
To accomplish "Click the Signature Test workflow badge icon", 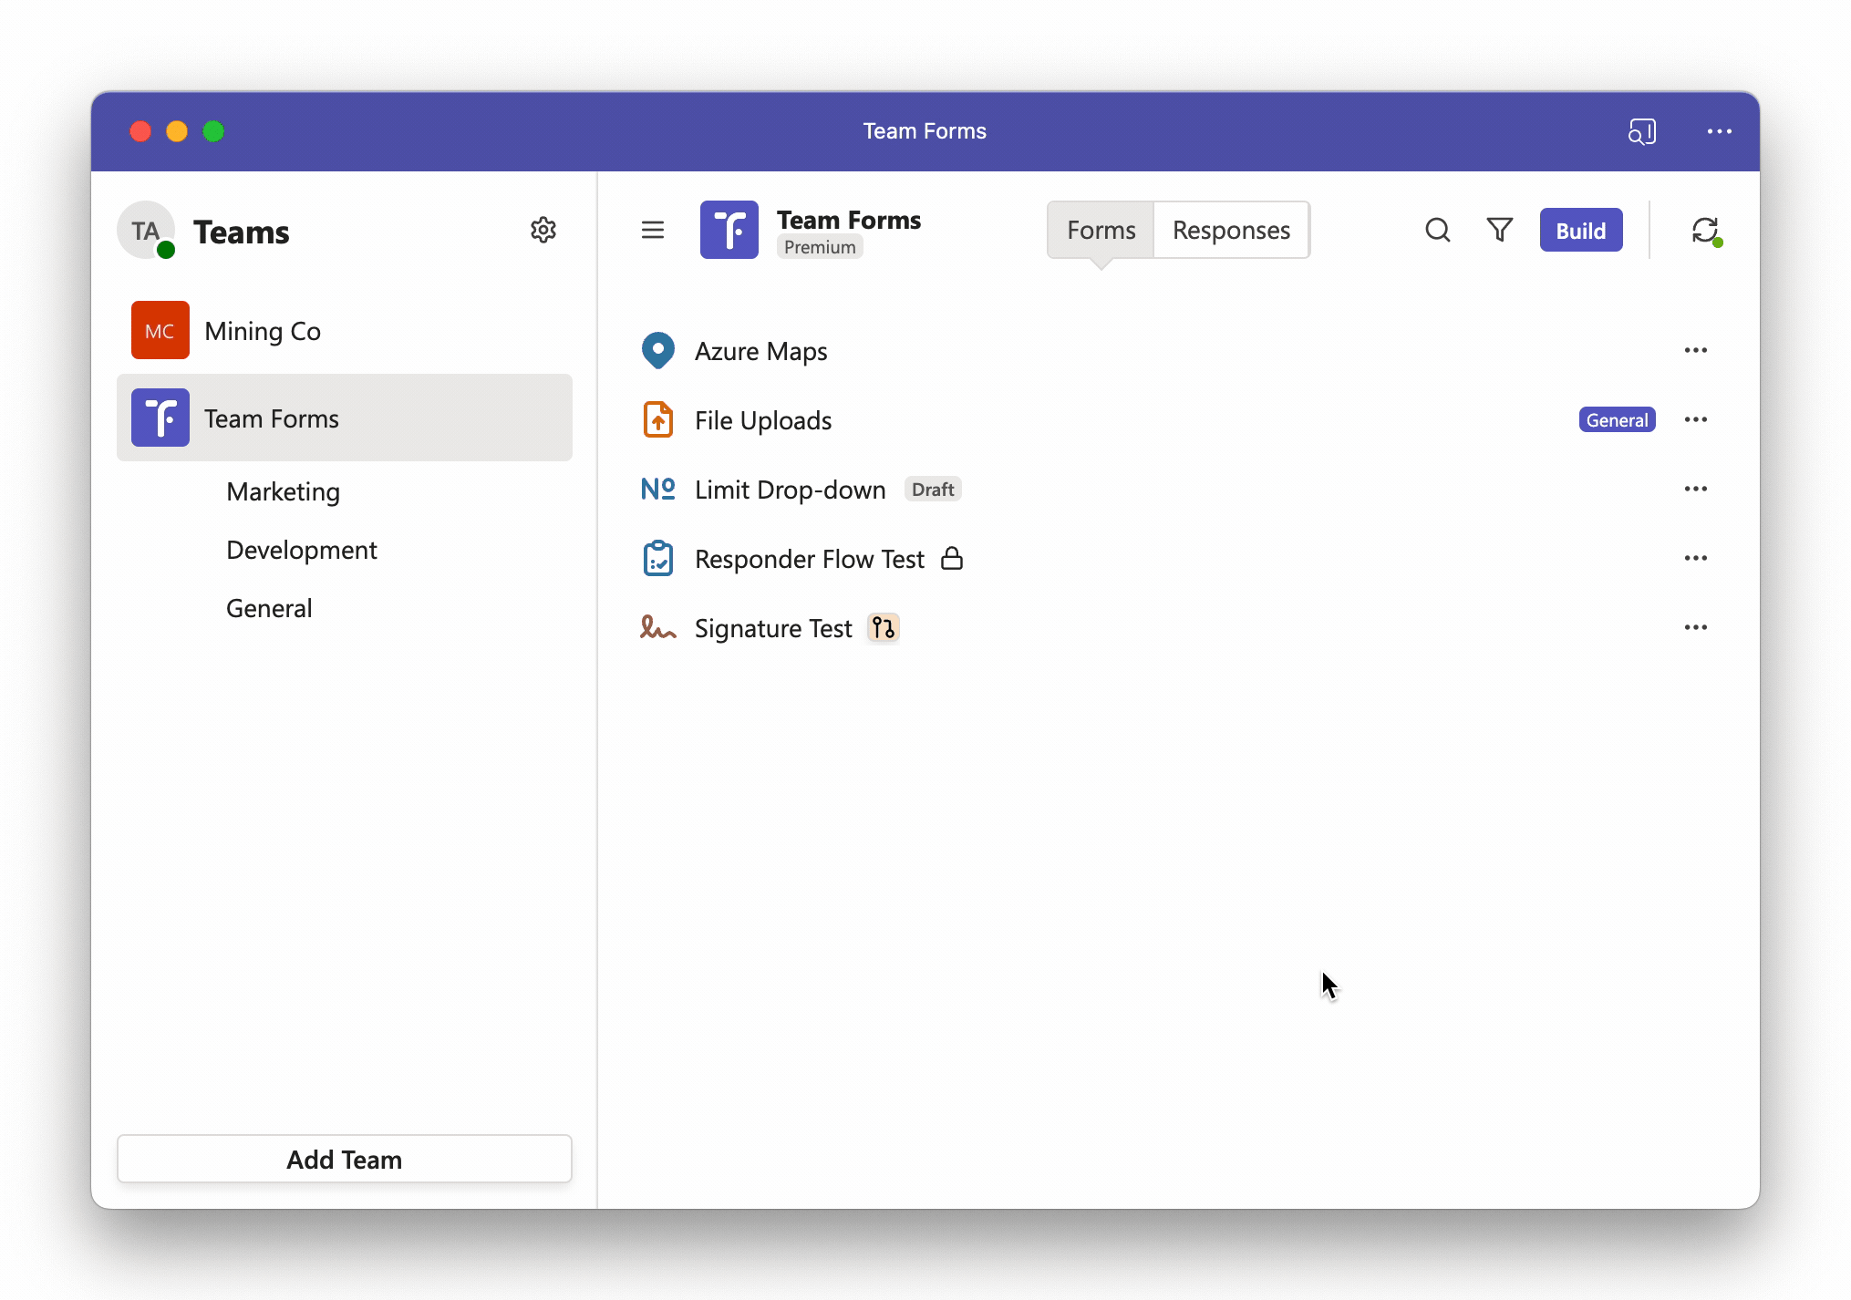I will click(x=883, y=628).
